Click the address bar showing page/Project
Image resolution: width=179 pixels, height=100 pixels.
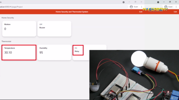click(x=64, y=7)
